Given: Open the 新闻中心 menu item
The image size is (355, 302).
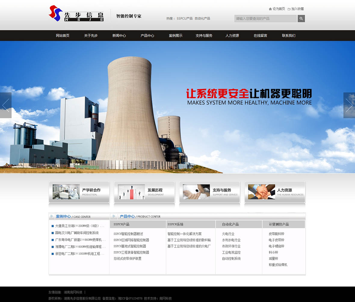Looking at the screenshot, I should [x=119, y=35].
